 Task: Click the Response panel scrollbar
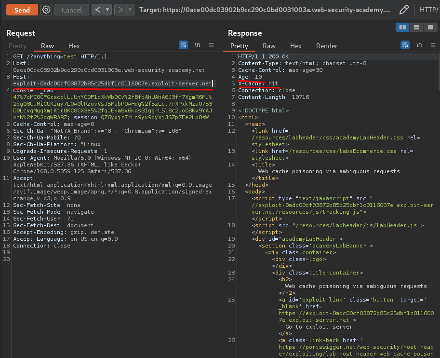tap(439, 71)
